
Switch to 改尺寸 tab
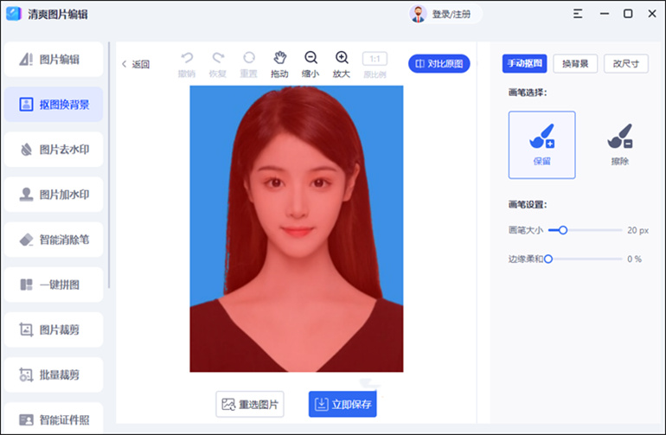pos(625,63)
